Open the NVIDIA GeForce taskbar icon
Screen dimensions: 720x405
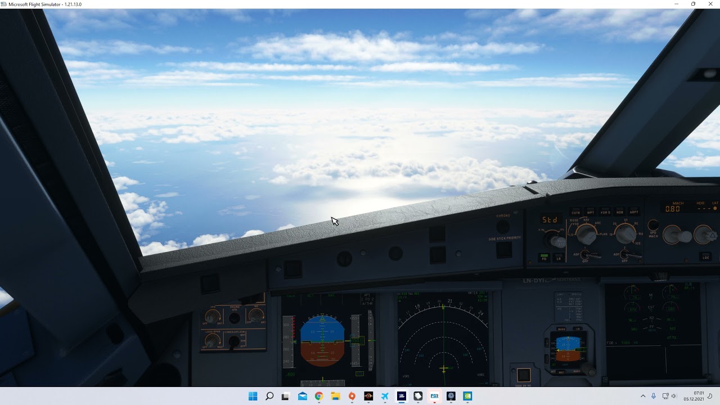[x=467, y=396]
